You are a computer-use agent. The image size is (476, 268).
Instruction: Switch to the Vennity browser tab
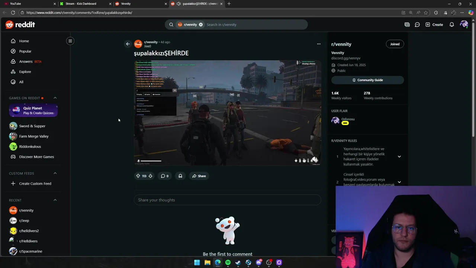pos(141,4)
